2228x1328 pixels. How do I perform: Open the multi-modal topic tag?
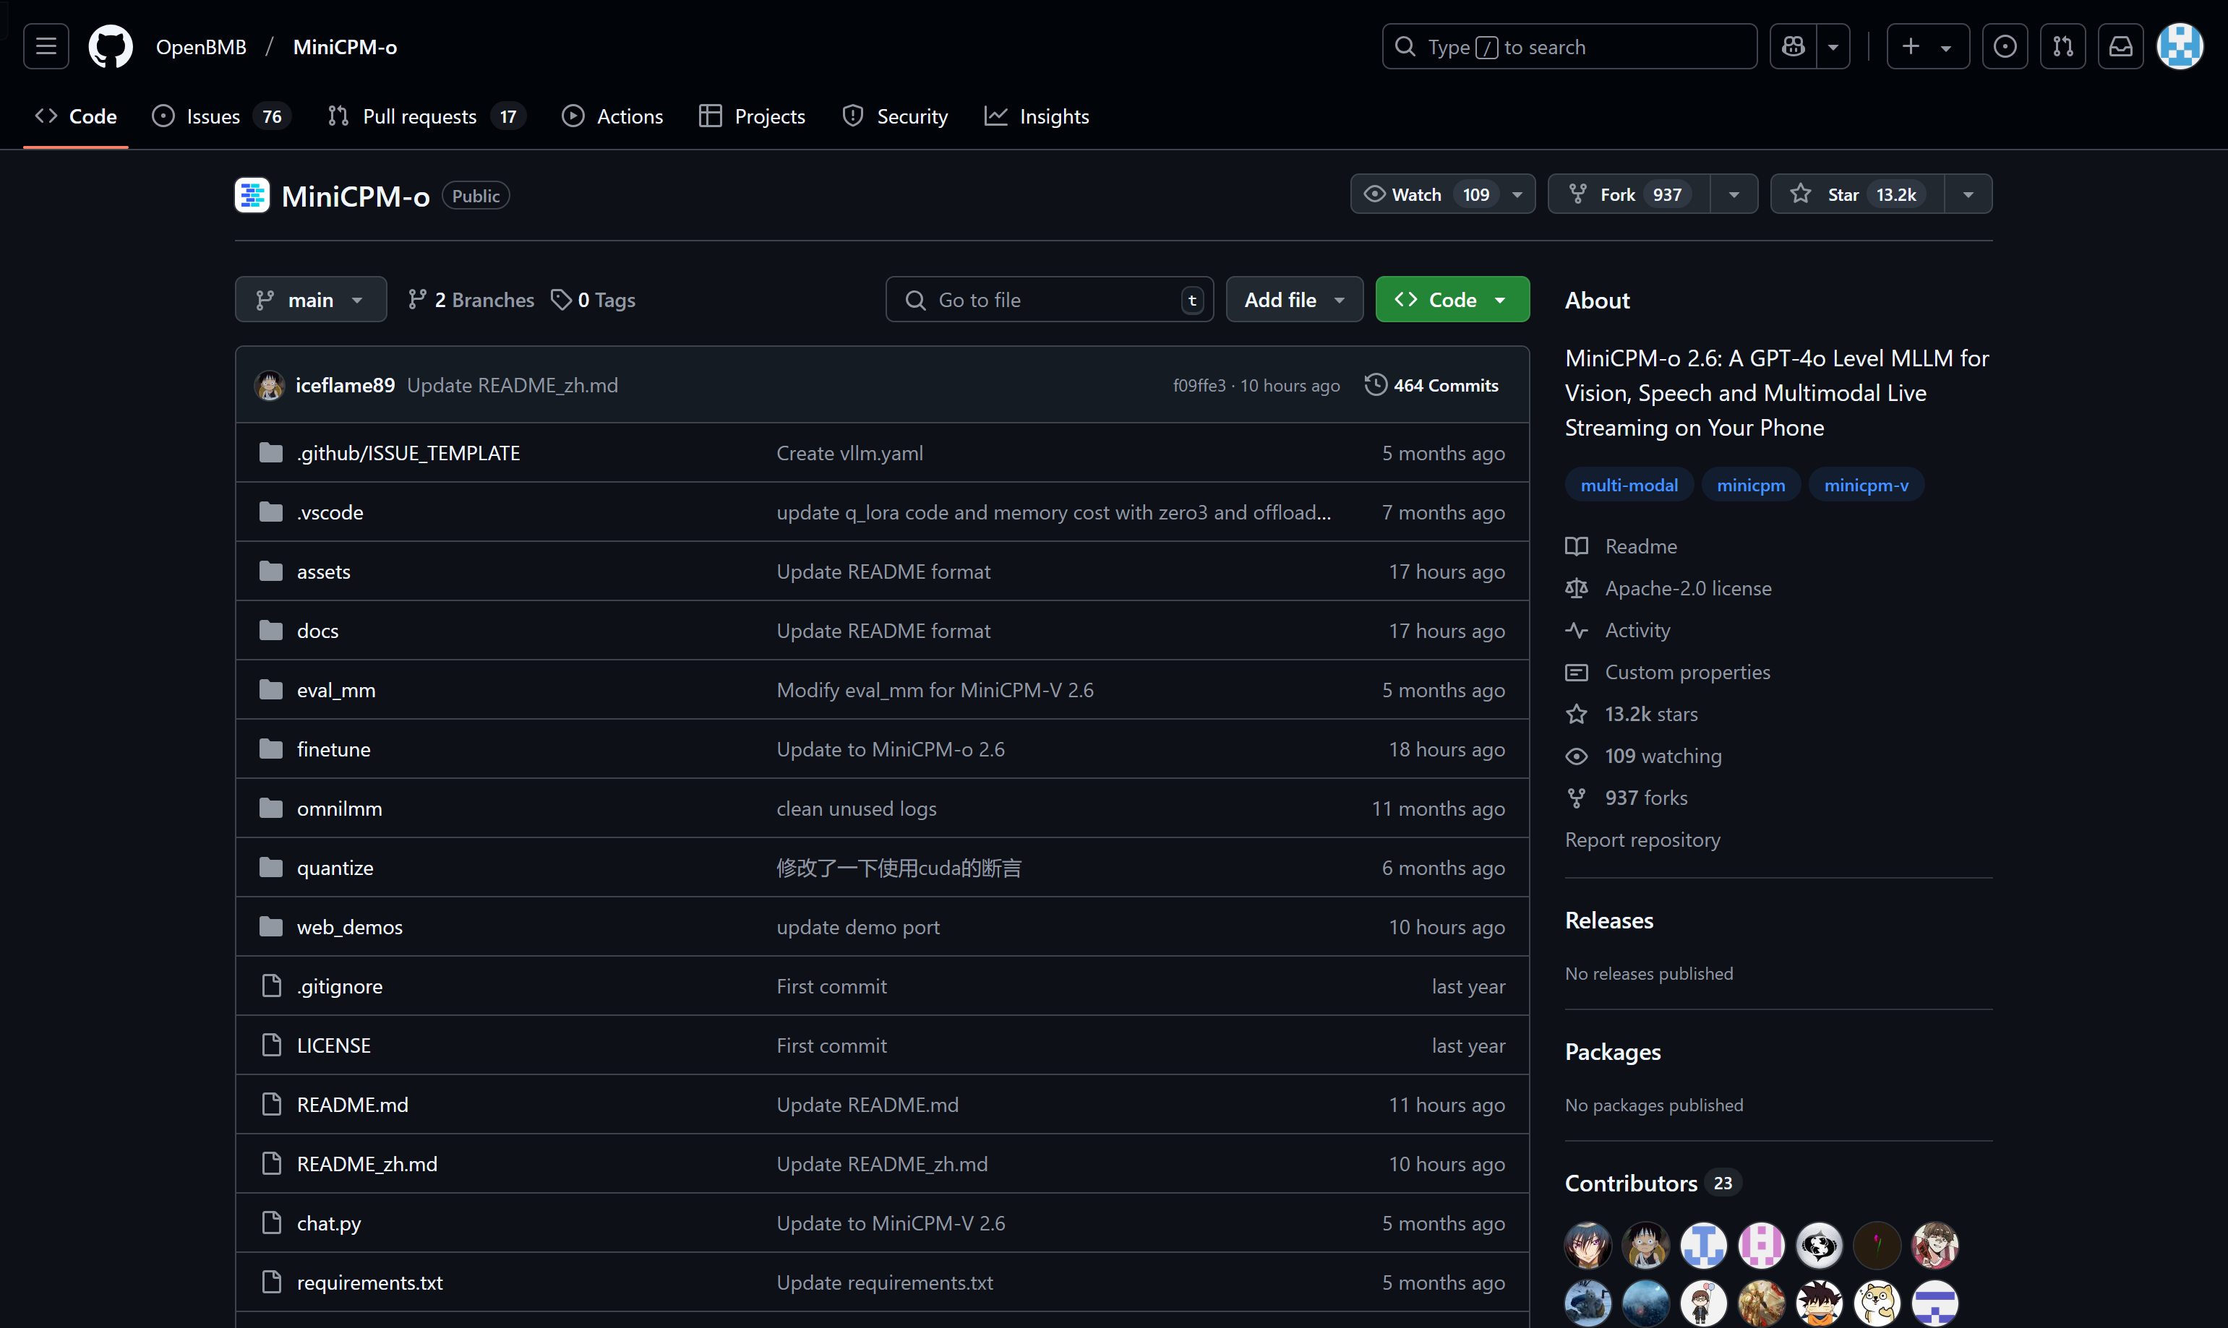pos(1629,484)
